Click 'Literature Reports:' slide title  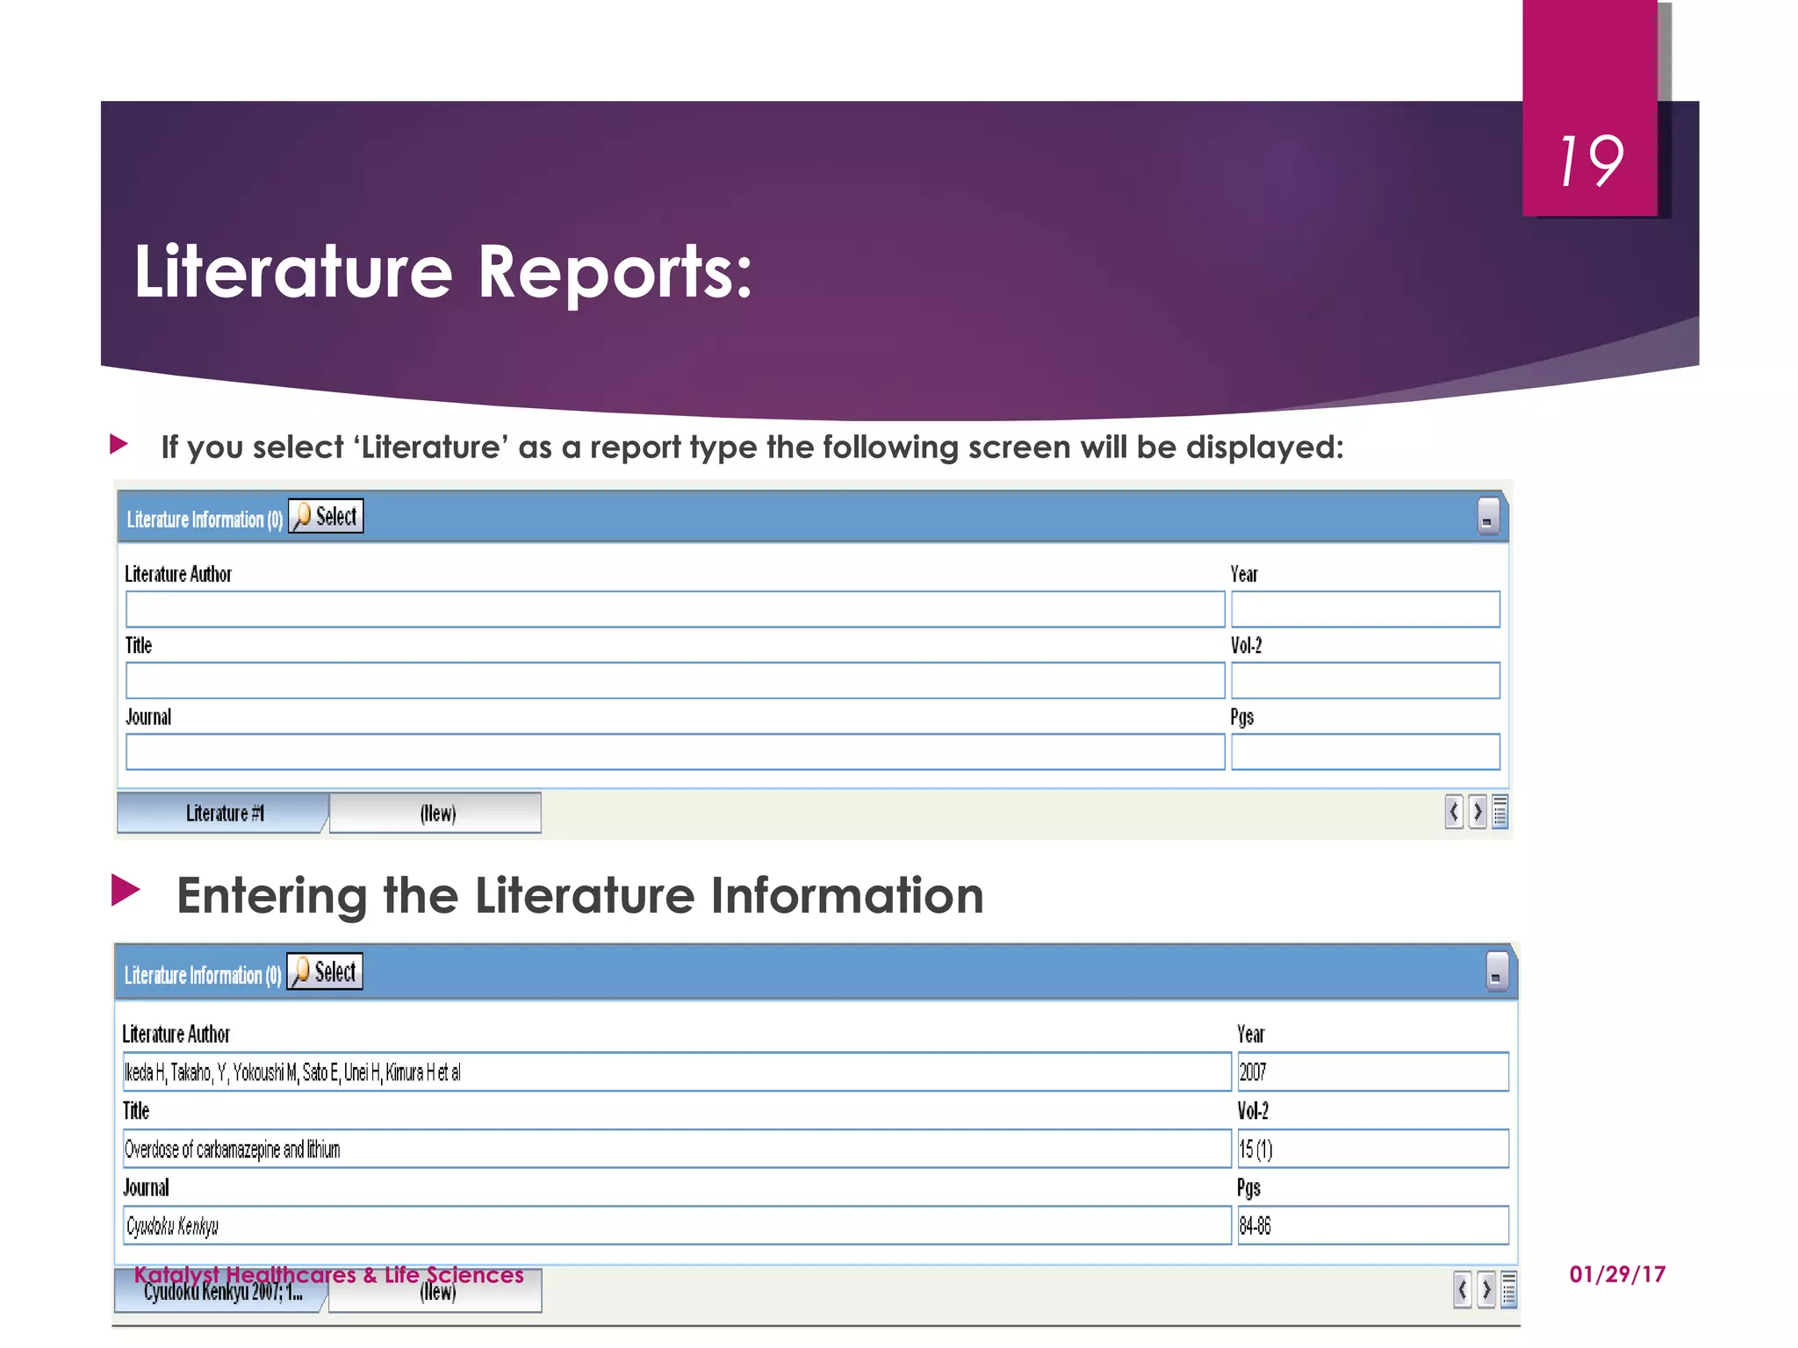443,271
